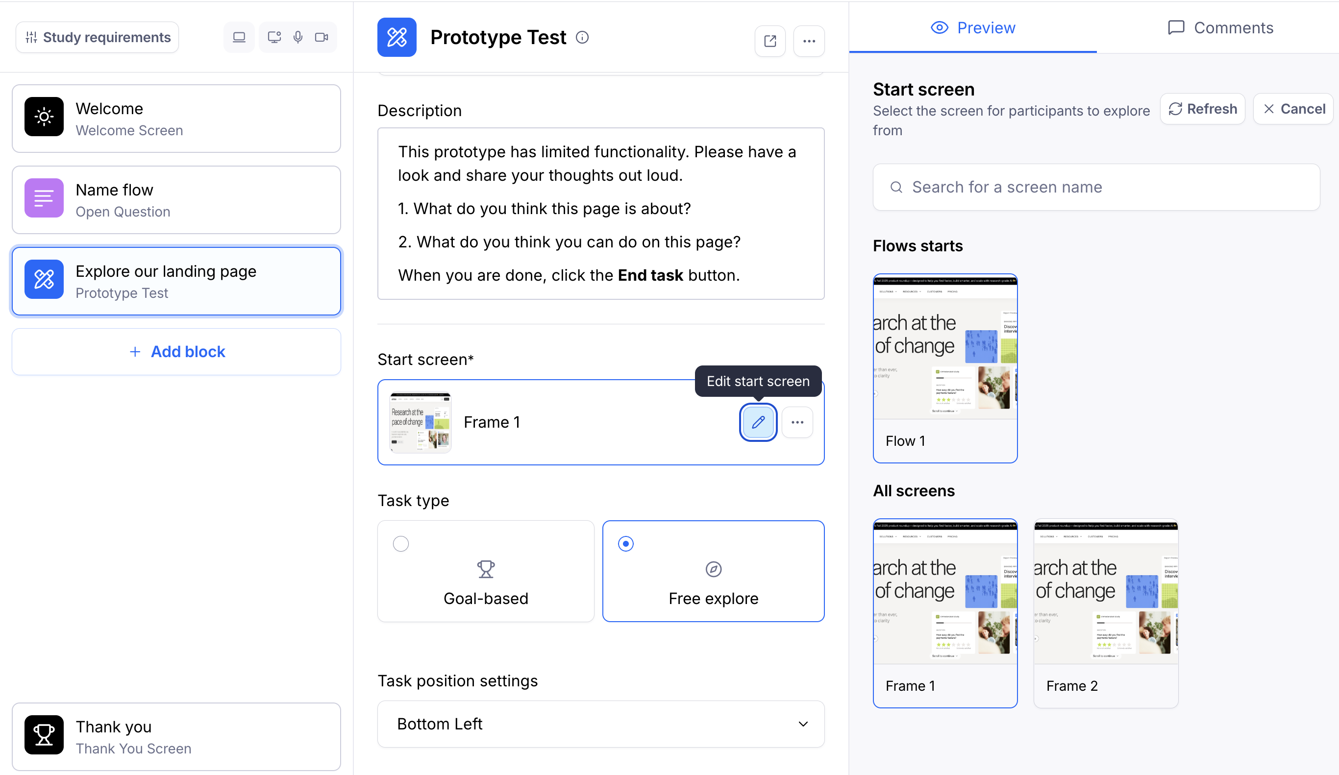
Task: Click the screen name search field
Action: (x=1096, y=187)
